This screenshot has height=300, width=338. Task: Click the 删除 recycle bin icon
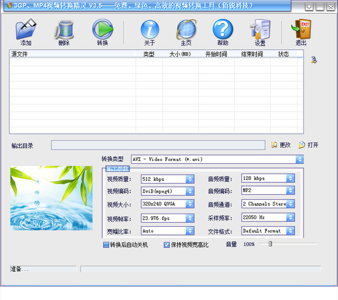pyautogui.click(x=64, y=29)
